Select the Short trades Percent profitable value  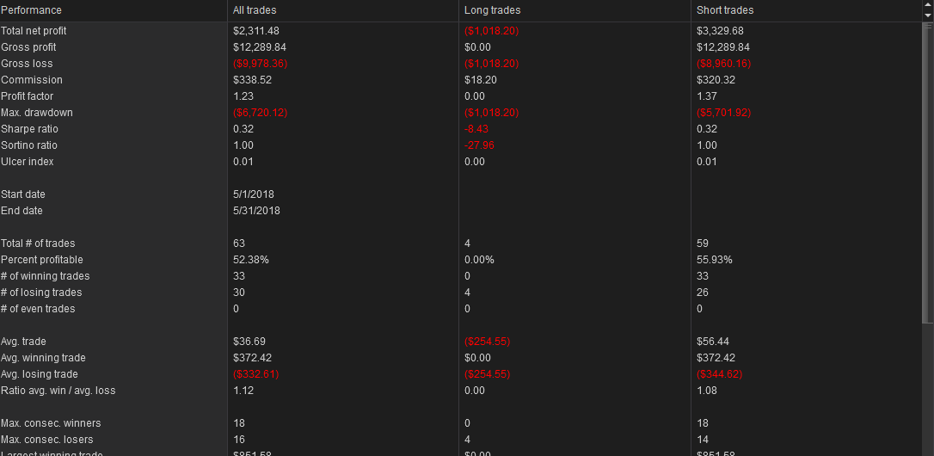click(714, 260)
